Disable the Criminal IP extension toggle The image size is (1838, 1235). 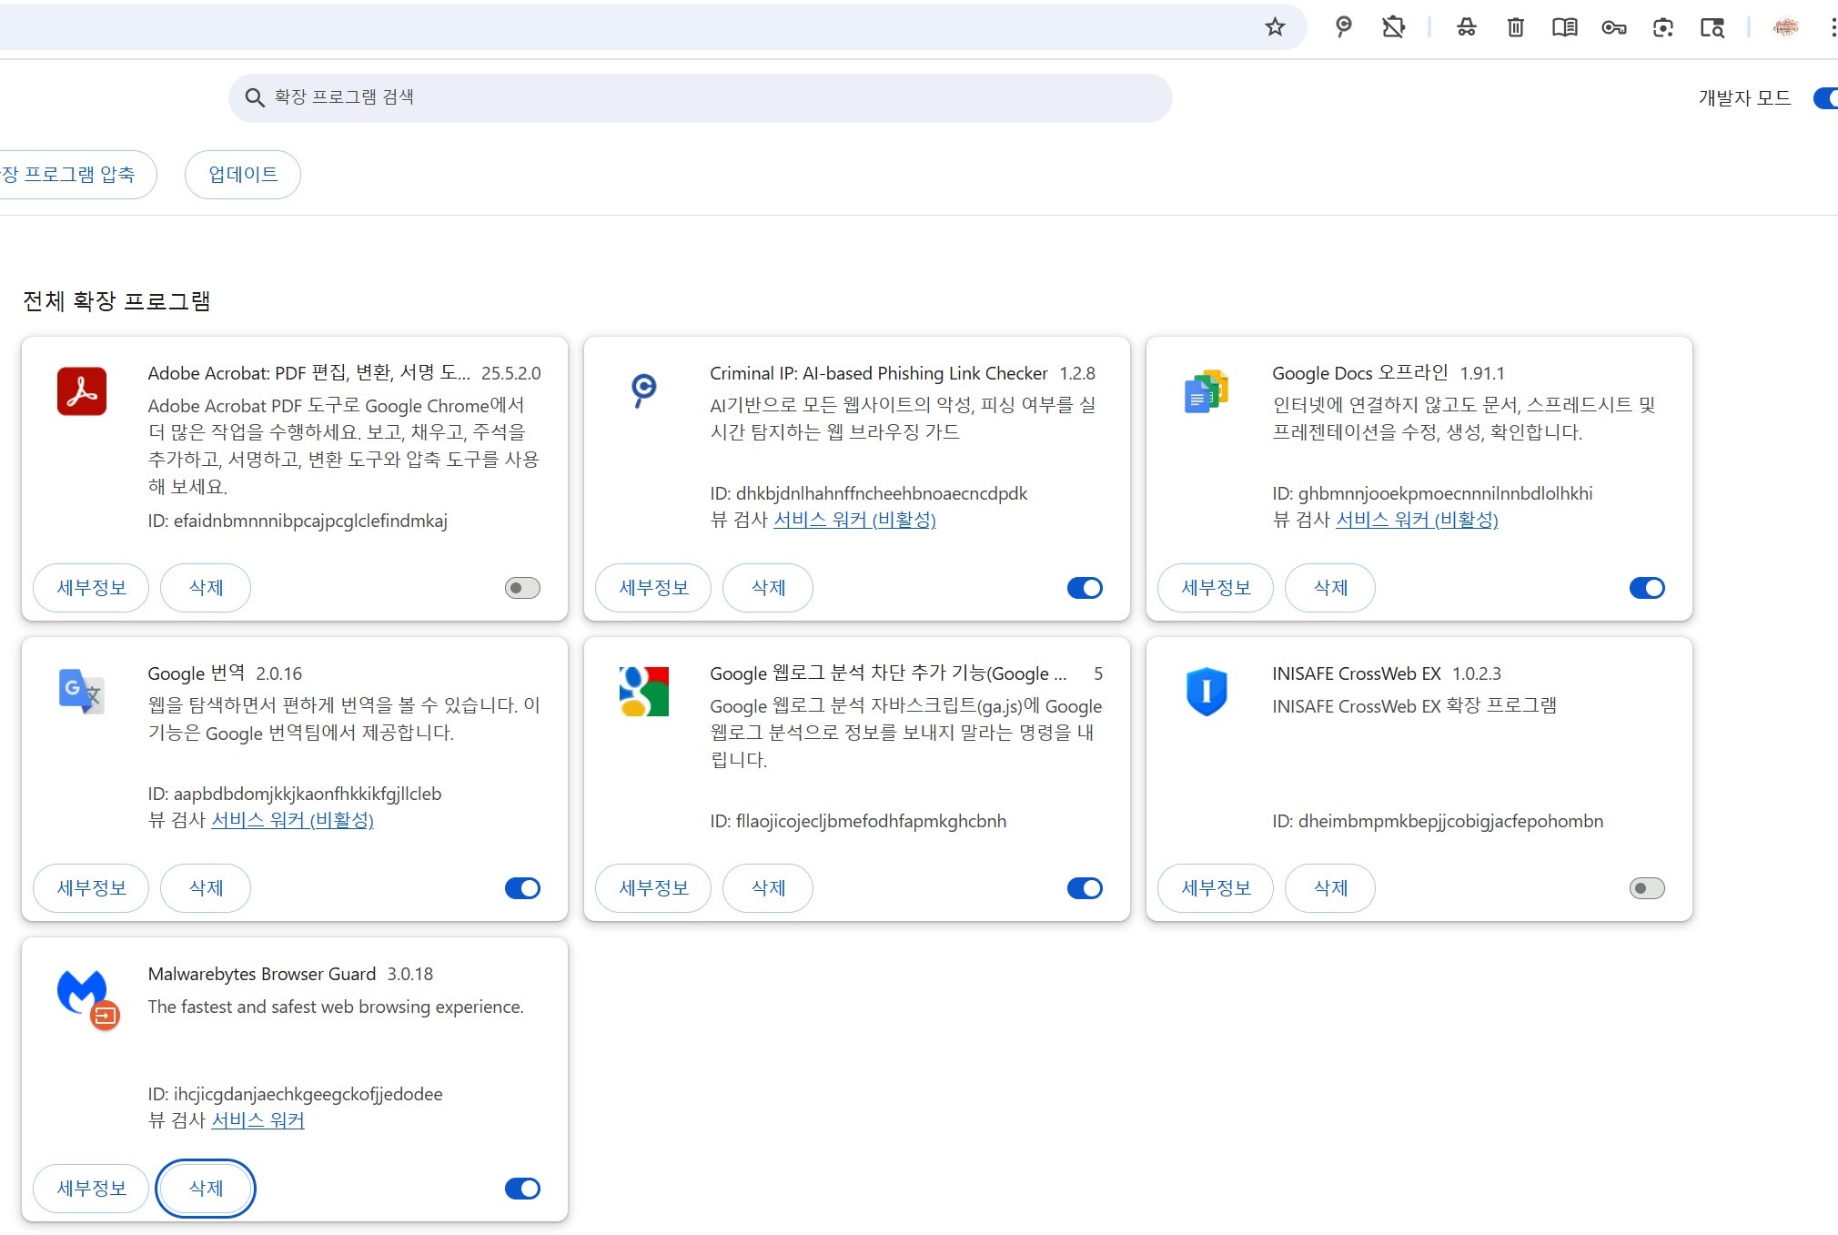1085,588
